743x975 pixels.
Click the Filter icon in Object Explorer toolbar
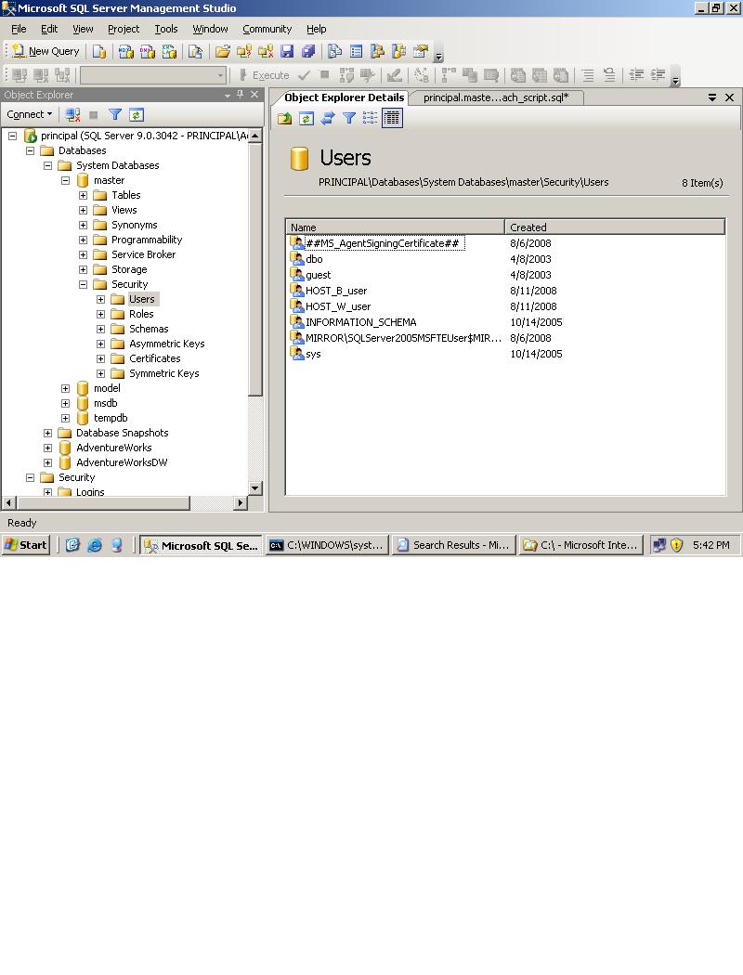point(115,114)
